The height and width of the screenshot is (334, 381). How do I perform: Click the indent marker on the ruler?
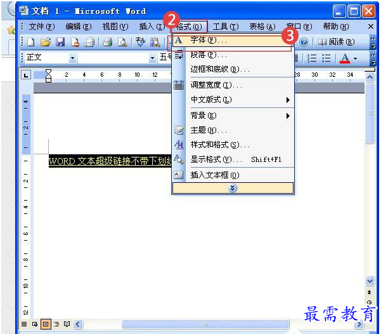pyautogui.click(x=48, y=76)
